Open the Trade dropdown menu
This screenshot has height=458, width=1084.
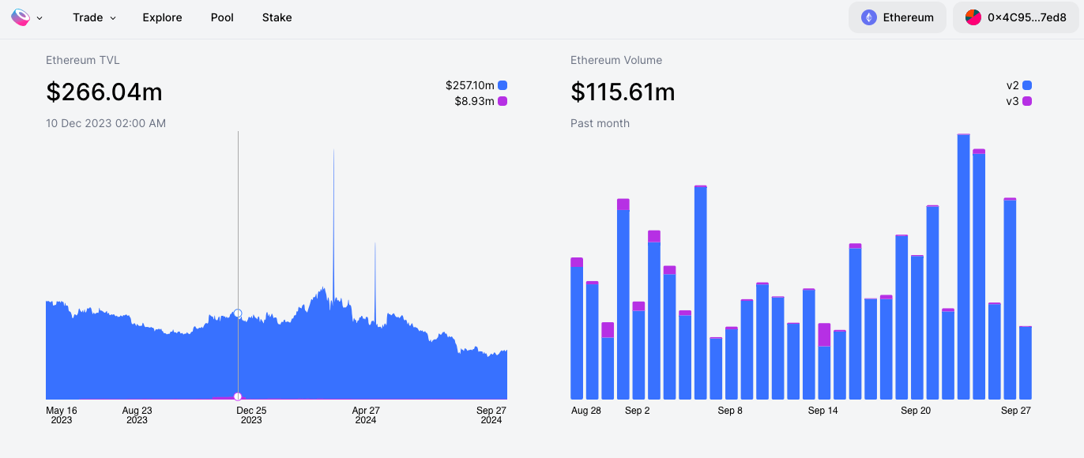tap(94, 17)
